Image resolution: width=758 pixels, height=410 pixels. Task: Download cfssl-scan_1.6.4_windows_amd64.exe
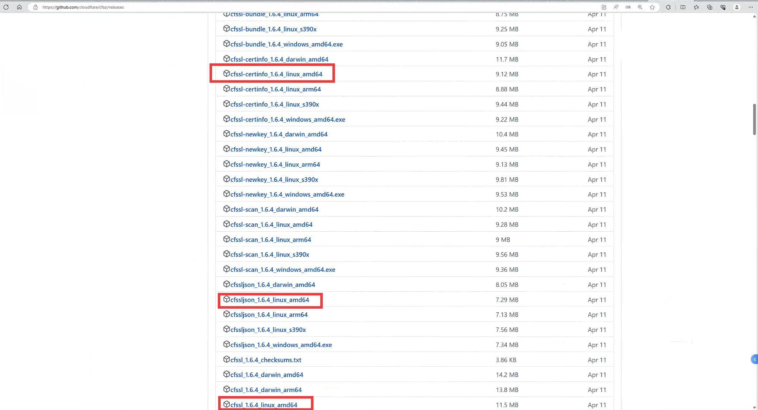pos(283,270)
